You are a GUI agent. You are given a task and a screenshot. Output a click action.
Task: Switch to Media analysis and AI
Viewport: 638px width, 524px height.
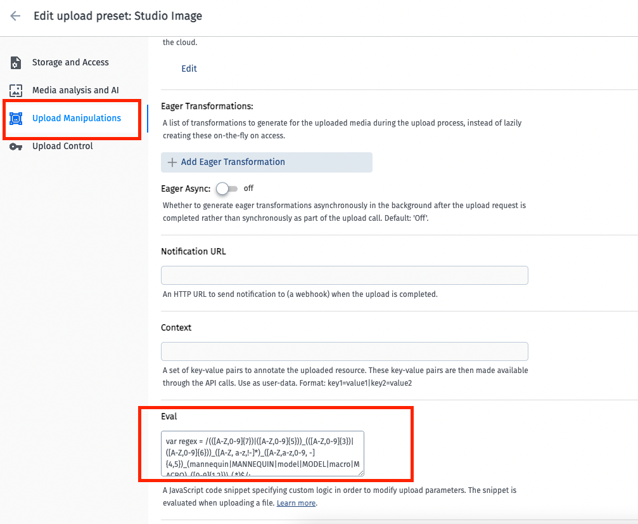pos(75,90)
